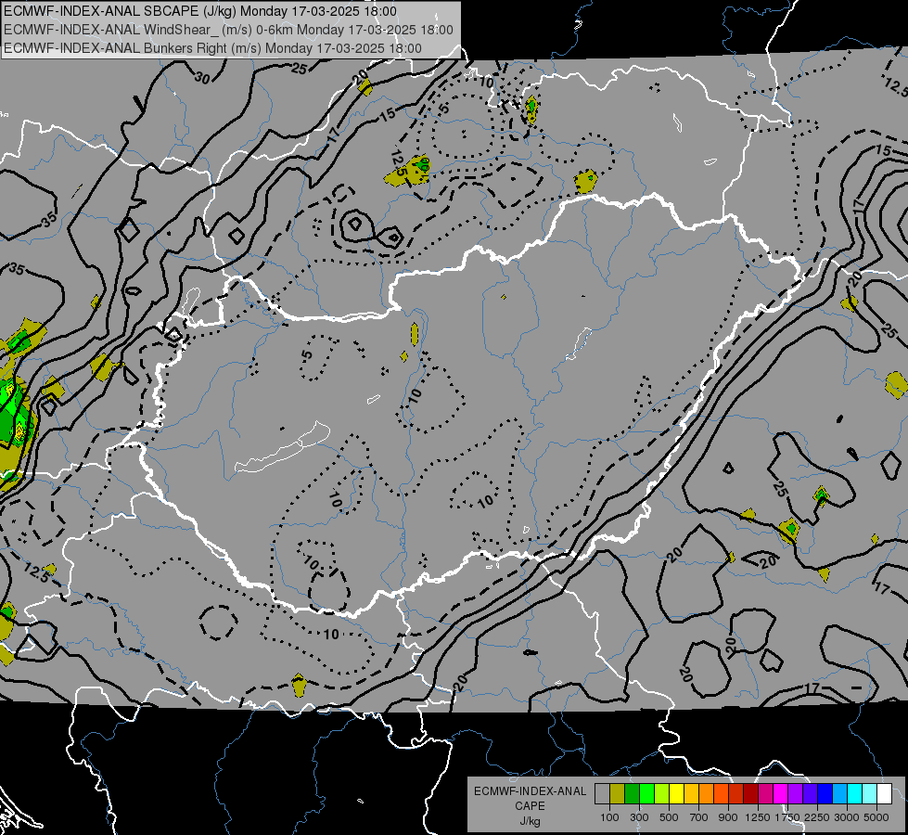Viewport: 908px width, 835px height.
Task: Select the lime yellow-green legend swatch
Action: (x=661, y=793)
